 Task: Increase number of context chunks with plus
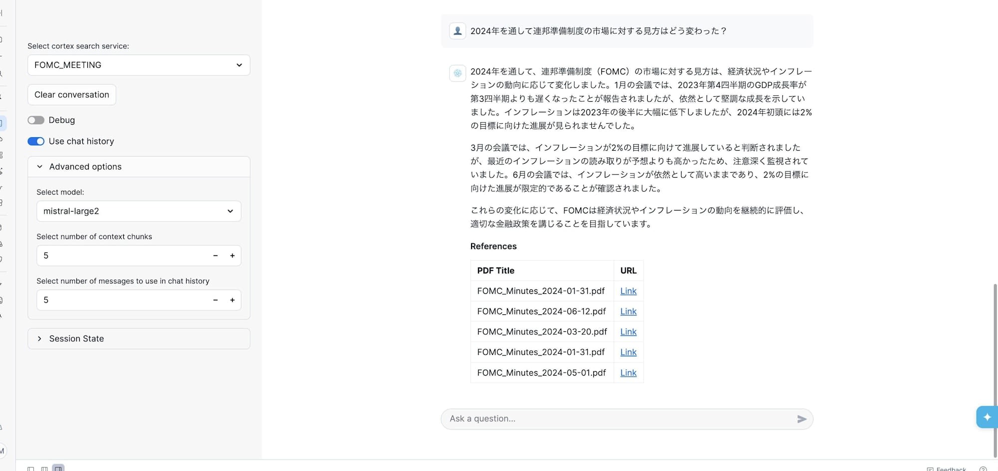[232, 255]
